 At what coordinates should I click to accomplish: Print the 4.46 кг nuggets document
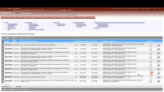pyautogui.click(x=158, y=69)
